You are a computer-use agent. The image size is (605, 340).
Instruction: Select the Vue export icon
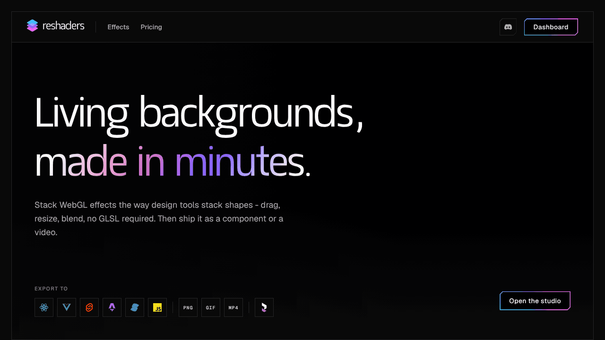[x=67, y=307]
